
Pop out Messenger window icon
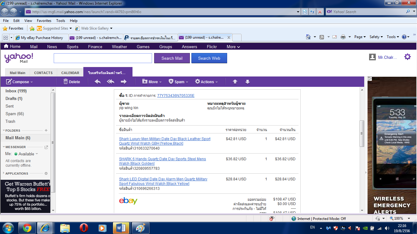46,147
